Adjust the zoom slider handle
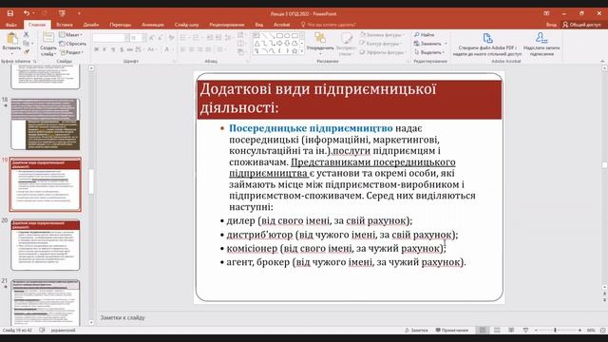 tap(555, 330)
